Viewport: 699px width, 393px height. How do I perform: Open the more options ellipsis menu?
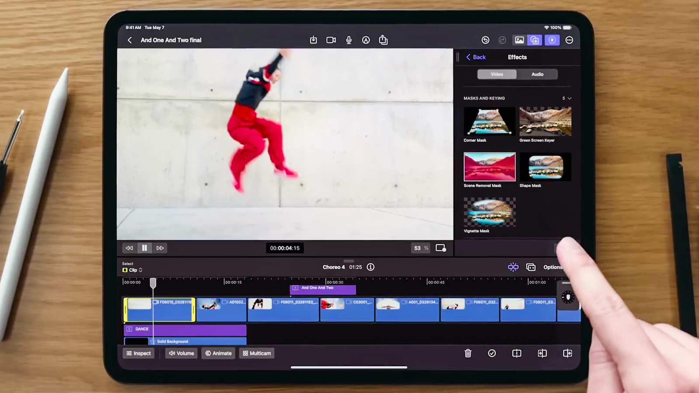[x=569, y=40]
